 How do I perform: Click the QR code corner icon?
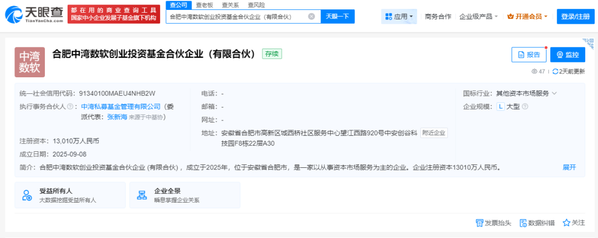589,43
